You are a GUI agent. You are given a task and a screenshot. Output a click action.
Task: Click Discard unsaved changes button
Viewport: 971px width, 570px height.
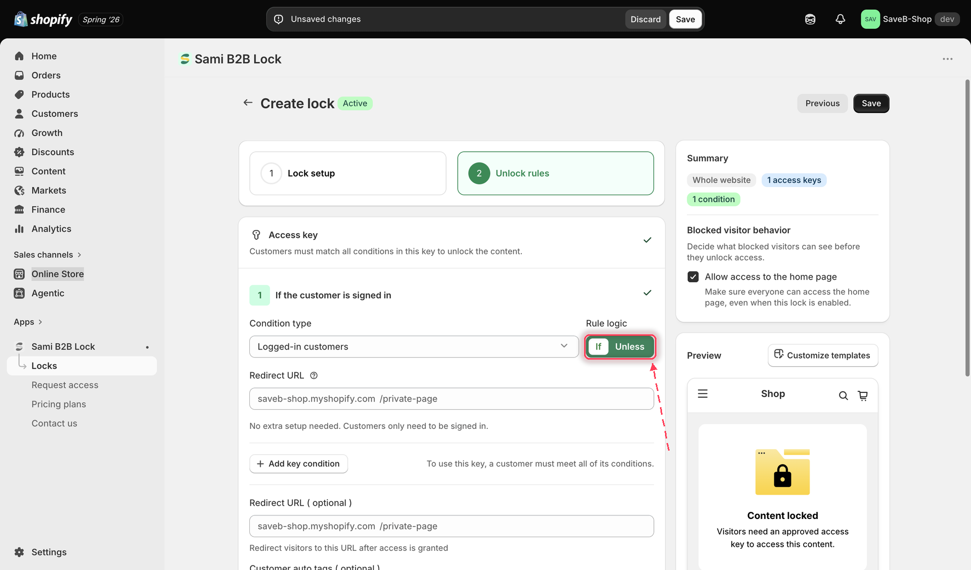point(645,19)
